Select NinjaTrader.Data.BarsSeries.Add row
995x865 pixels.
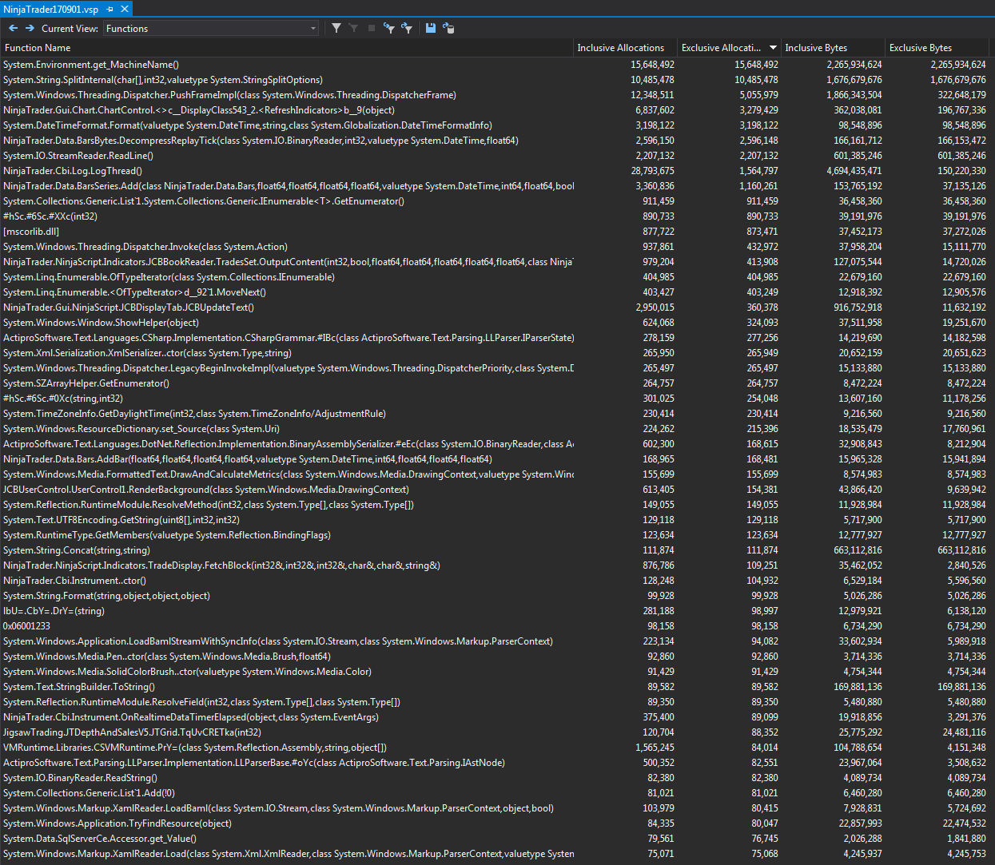point(496,186)
